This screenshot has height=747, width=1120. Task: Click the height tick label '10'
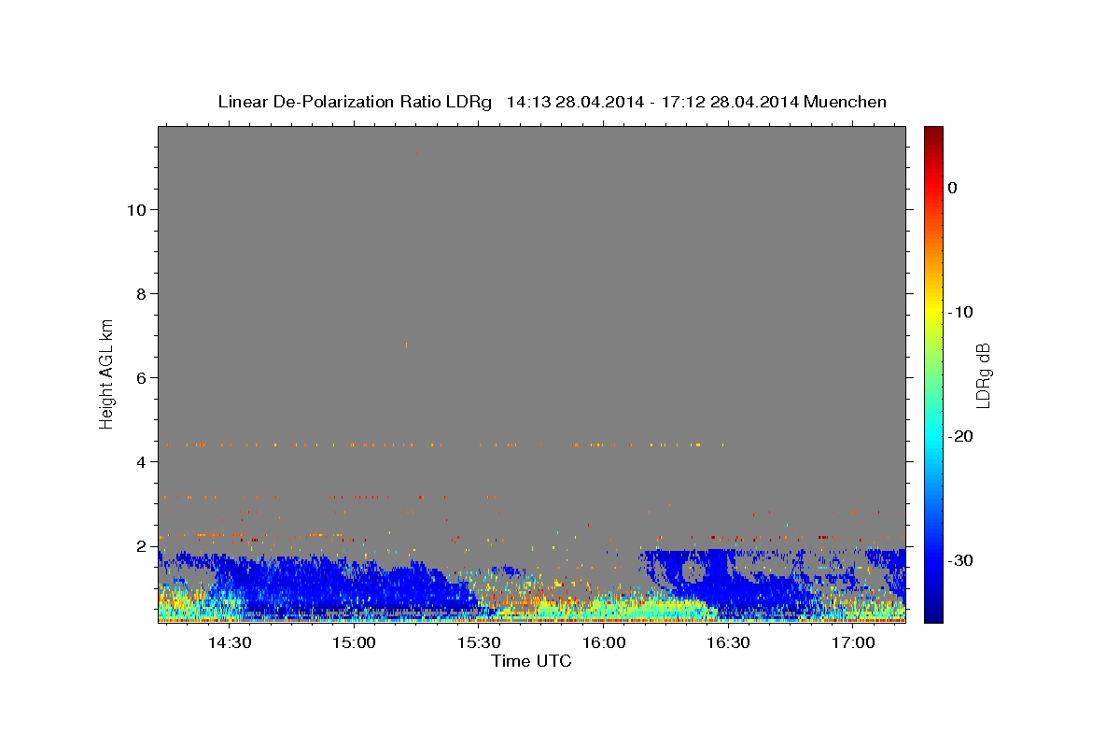point(135,209)
